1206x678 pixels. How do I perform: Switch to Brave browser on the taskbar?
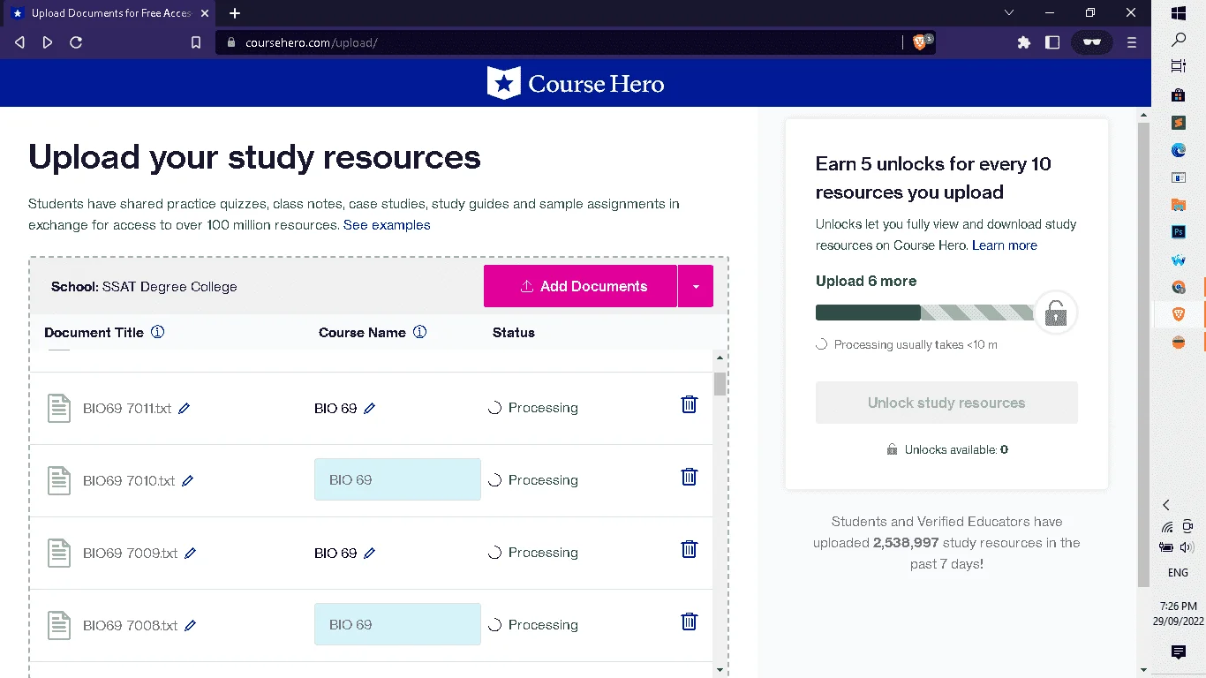tap(1179, 314)
